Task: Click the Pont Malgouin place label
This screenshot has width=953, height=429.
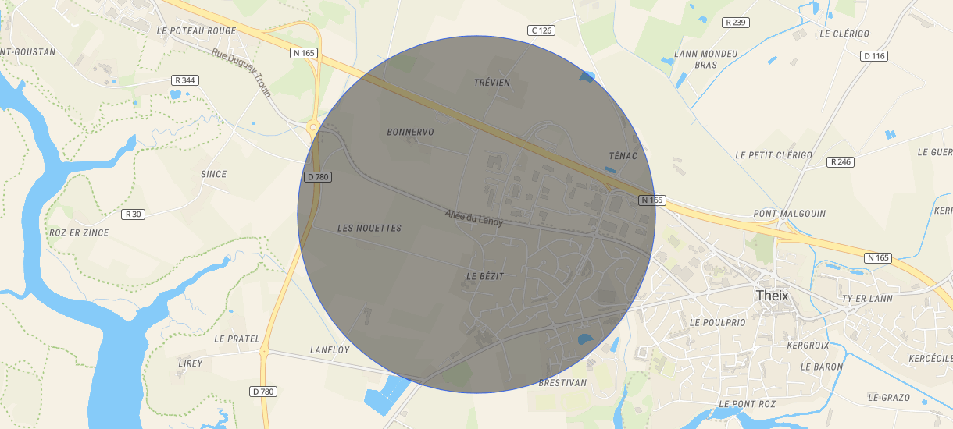Action: (x=790, y=214)
